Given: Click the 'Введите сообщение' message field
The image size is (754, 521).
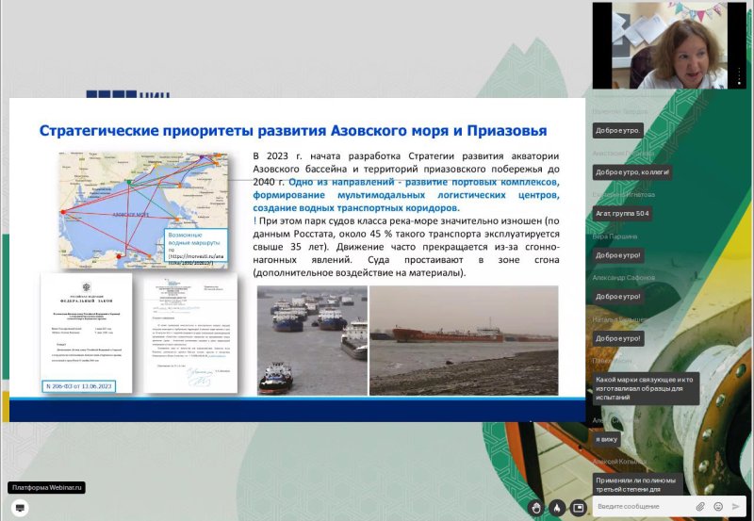Looking at the screenshot, I should point(642,506).
